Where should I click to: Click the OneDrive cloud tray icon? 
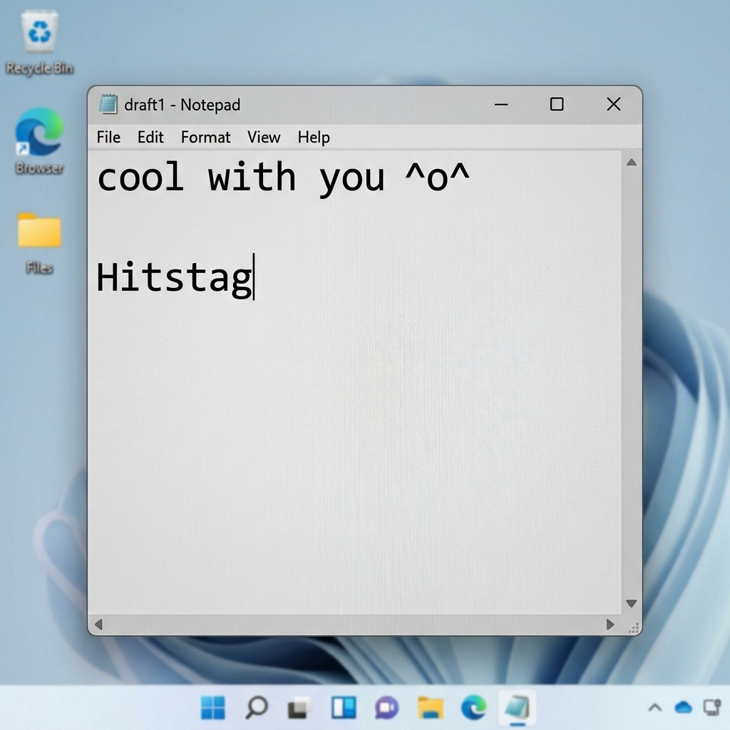(x=684, y=708)
